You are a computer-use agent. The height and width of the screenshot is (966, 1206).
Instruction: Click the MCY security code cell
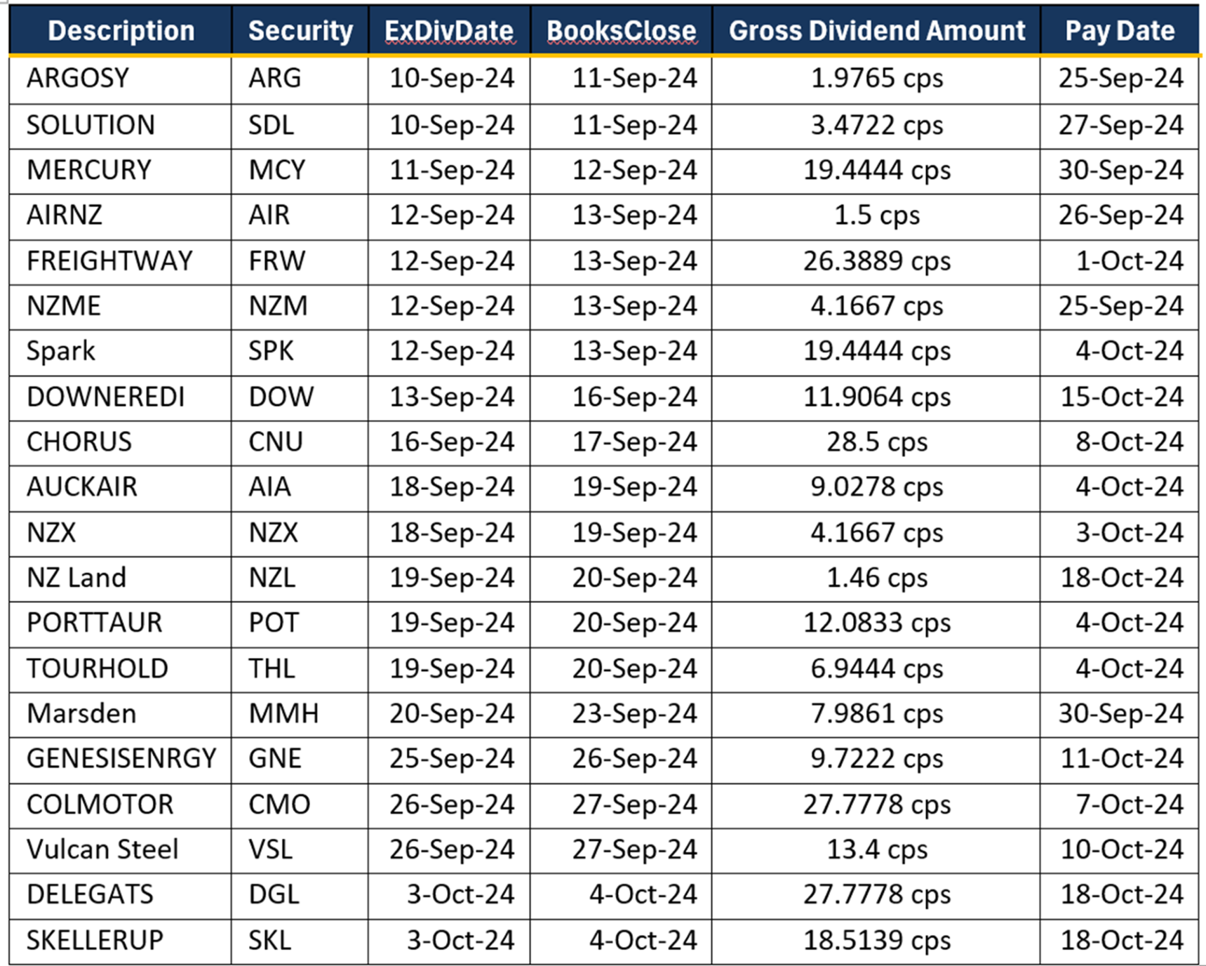tap(276, 170)
